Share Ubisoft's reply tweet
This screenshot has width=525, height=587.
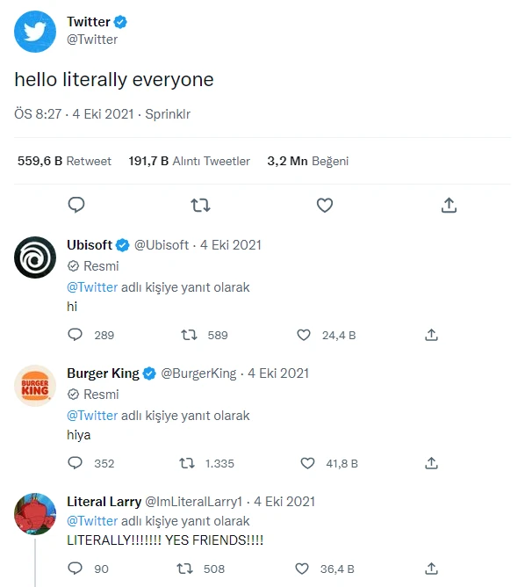click(x=431, y=335)
